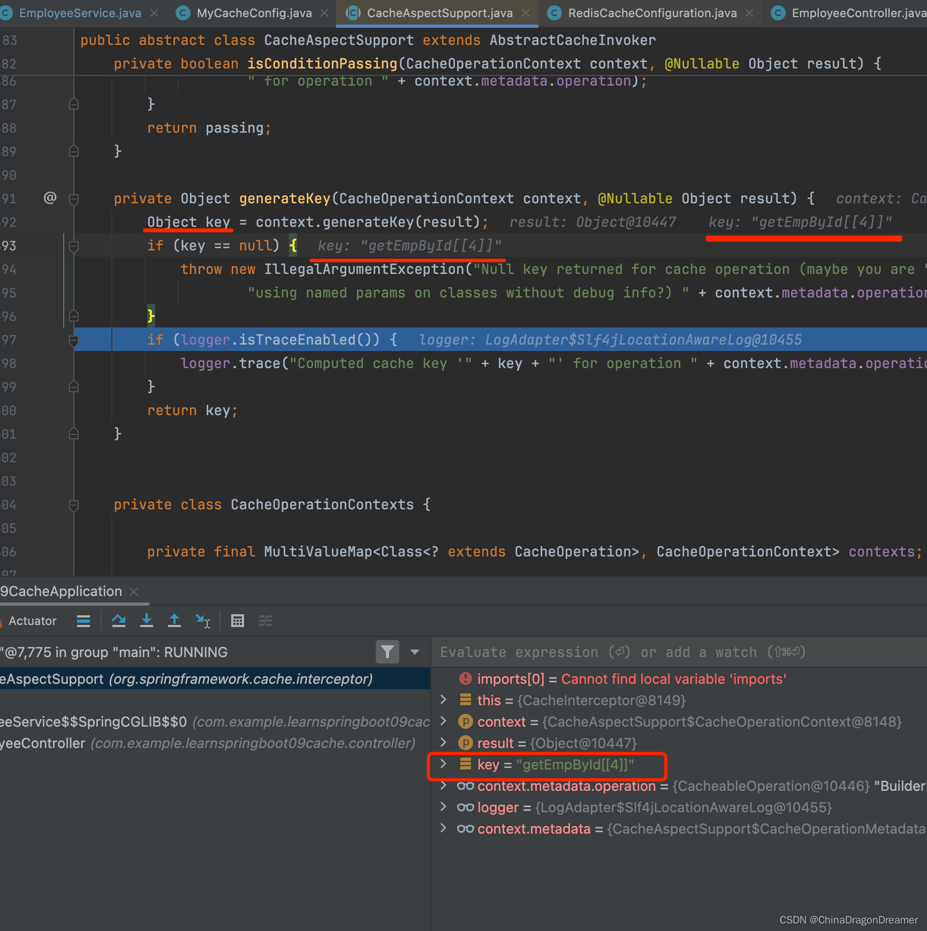Select the imports[0] error watch row
The height and width of the screenshot is (931, 927).
tap(679, 678)
